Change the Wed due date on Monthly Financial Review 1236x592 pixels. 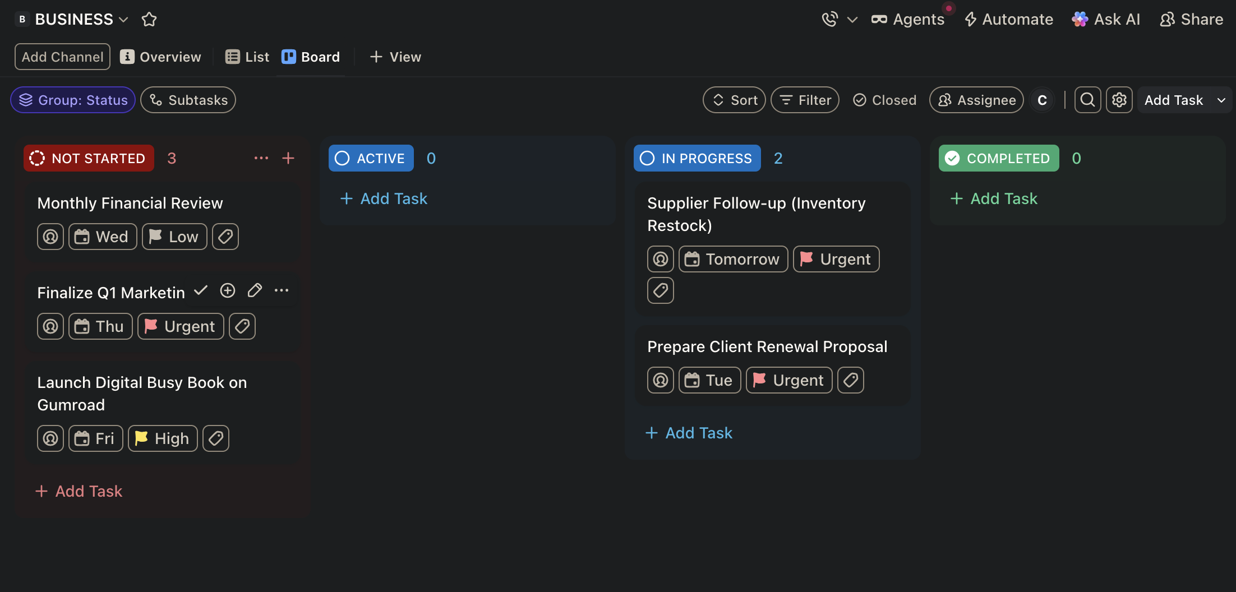click(103, 237)
